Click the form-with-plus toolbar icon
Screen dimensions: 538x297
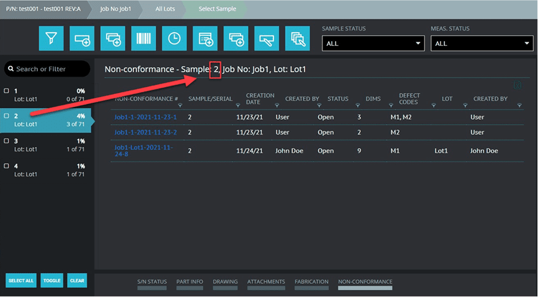click(205, 38)
